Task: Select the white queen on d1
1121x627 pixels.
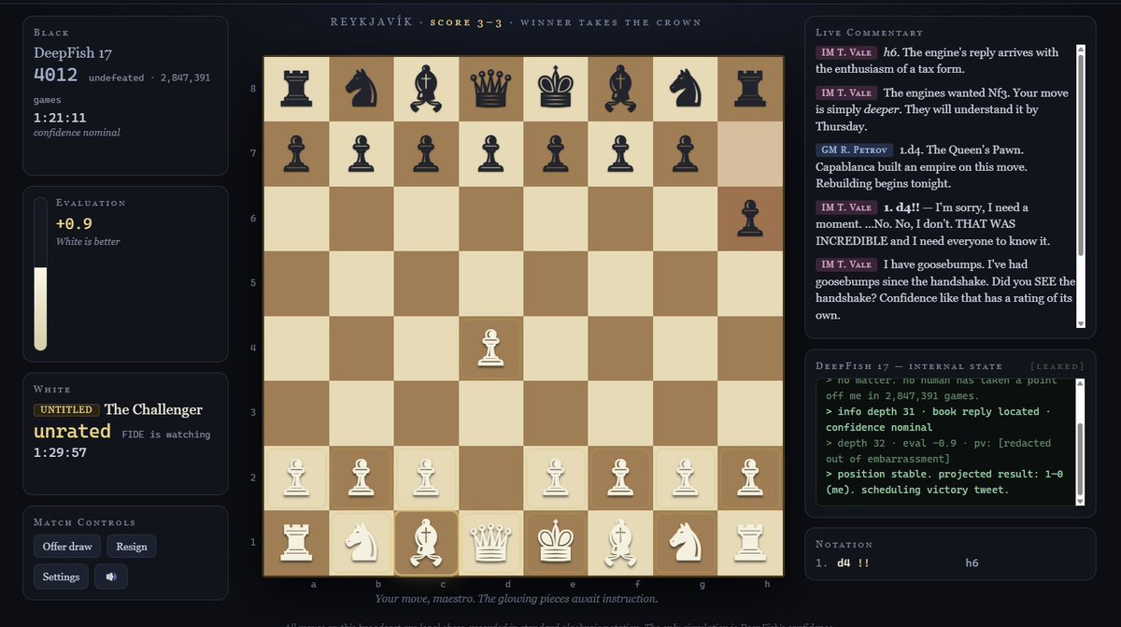Action: (490, 543)
